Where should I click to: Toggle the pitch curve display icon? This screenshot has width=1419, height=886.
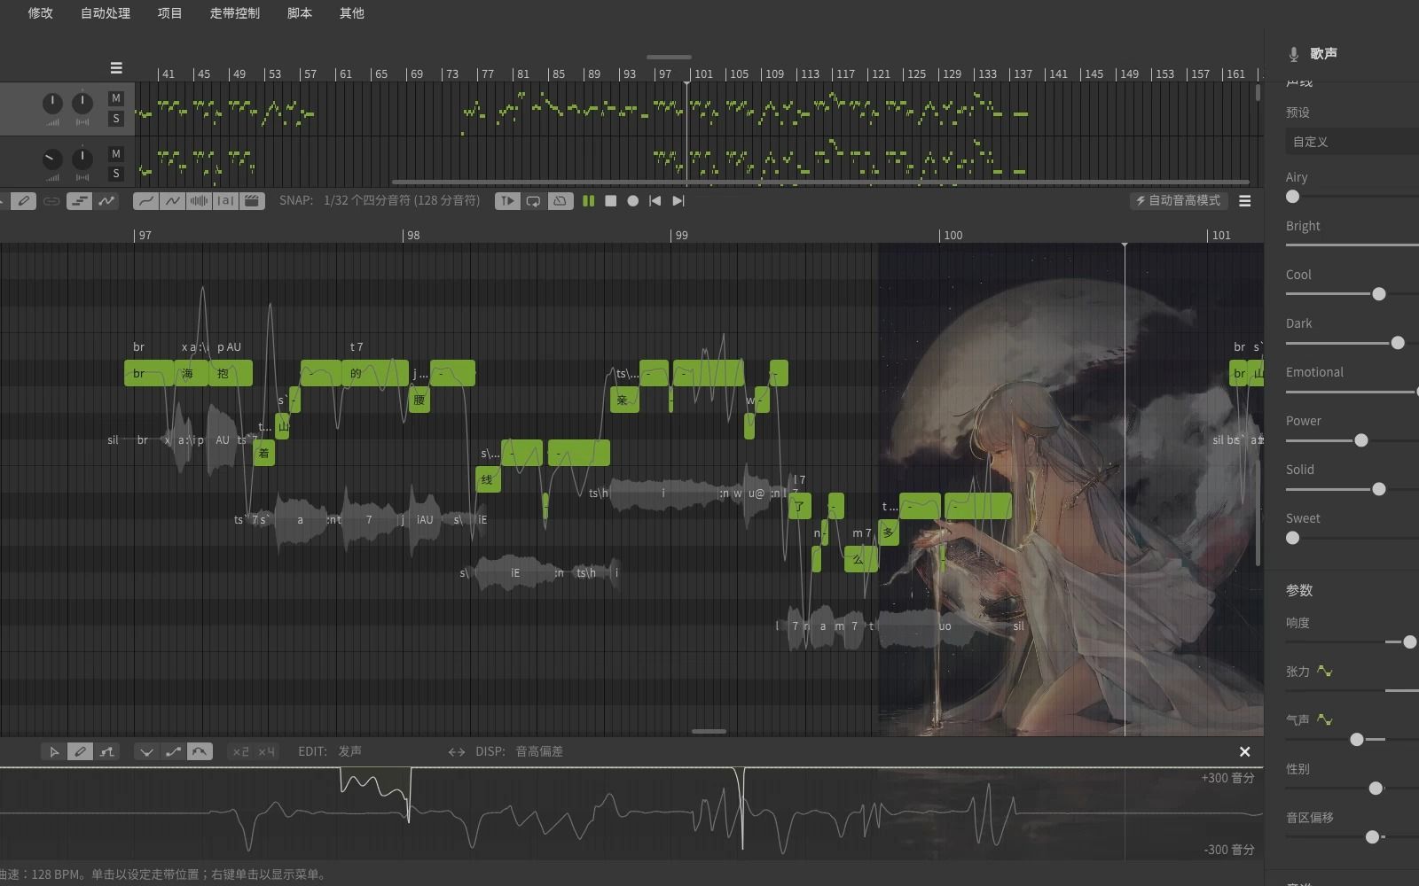click(106, 201)
